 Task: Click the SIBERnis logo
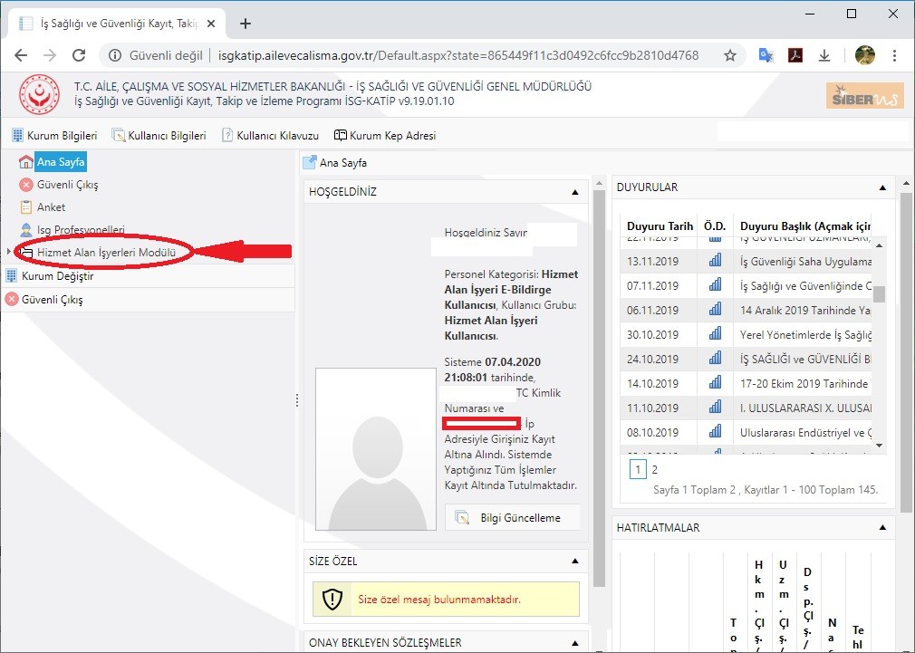tap(864, 96)
